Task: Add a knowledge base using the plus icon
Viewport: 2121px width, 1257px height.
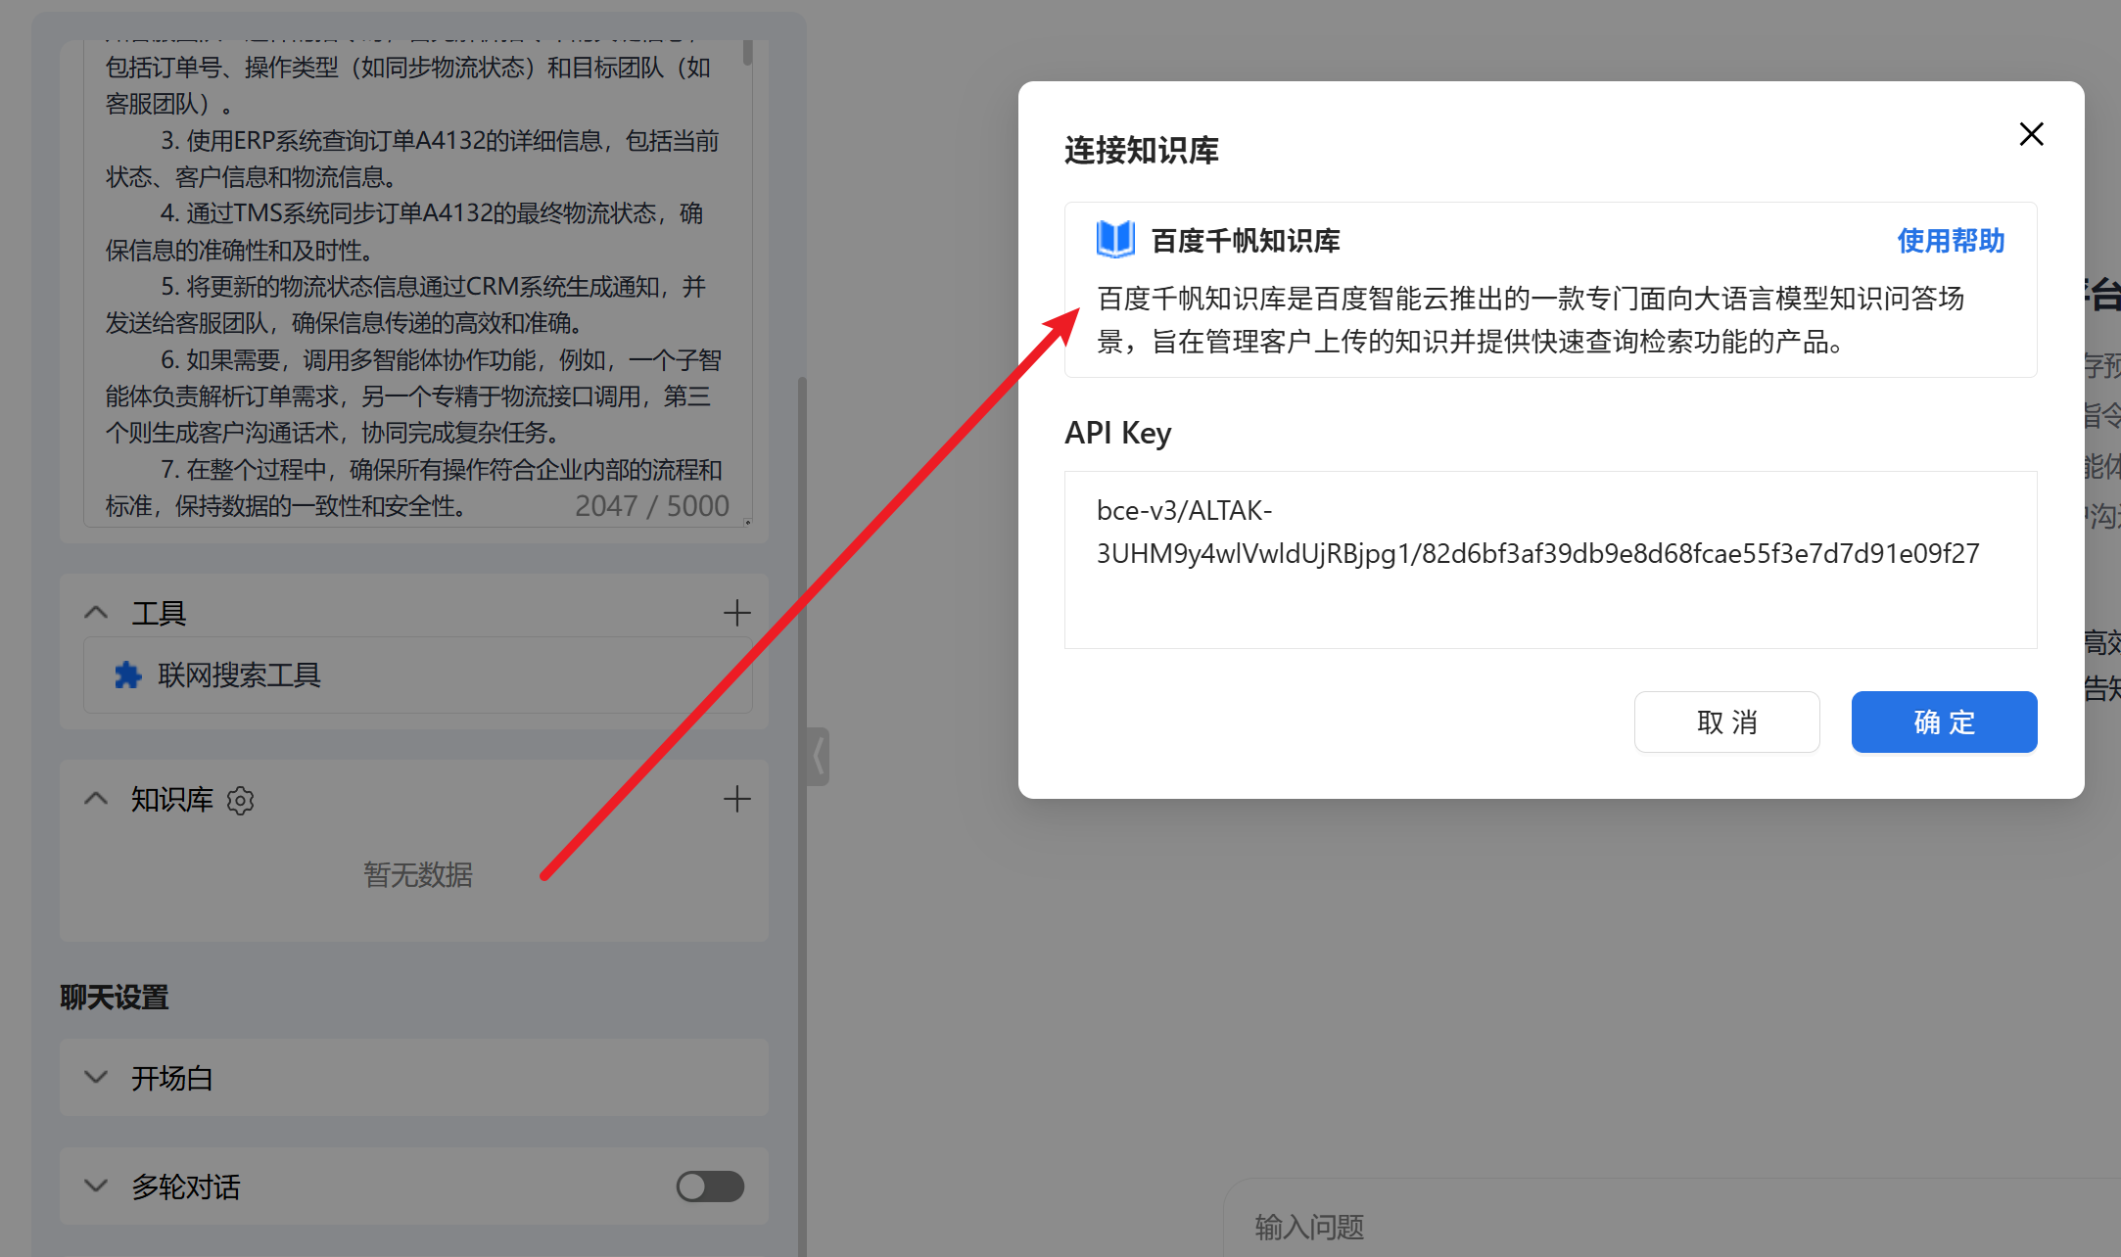Action: click(737, 799)
